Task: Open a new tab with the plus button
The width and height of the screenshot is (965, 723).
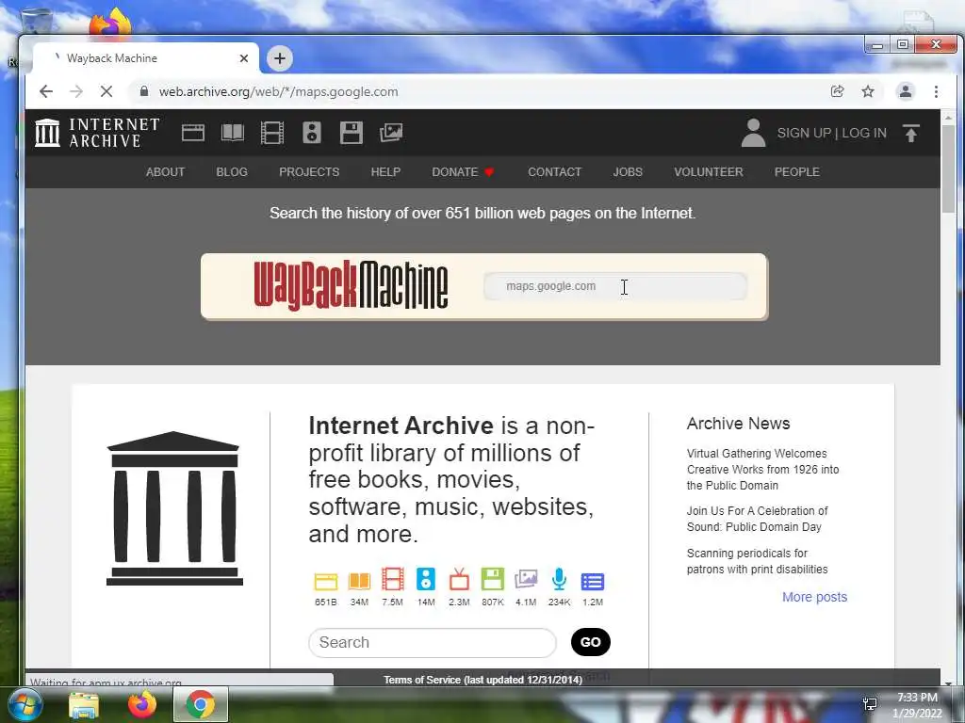Action: click(x=279, y=58)
